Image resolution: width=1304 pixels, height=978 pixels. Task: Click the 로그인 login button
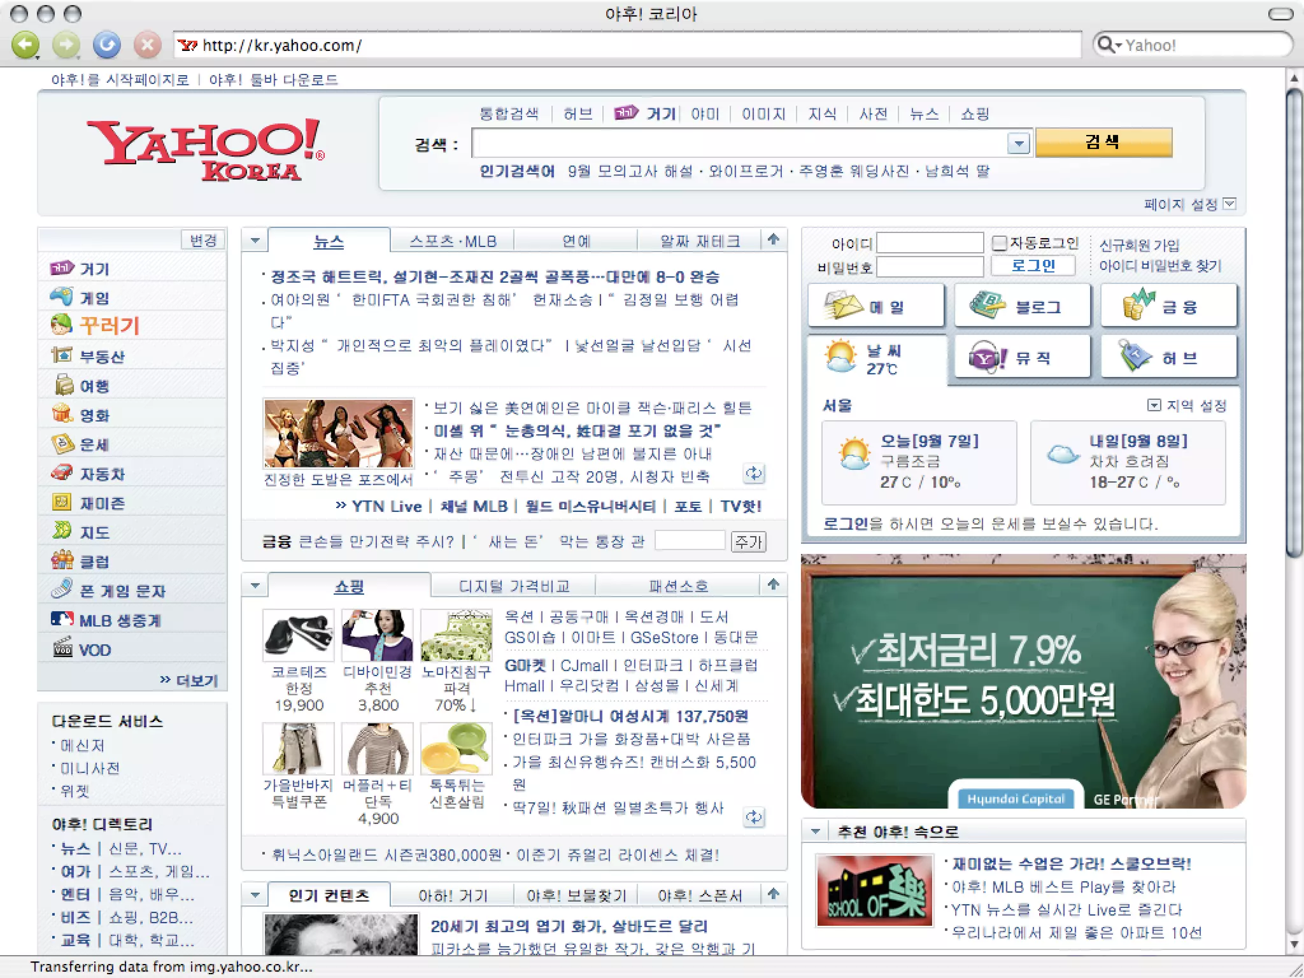tap(1033, 266)
